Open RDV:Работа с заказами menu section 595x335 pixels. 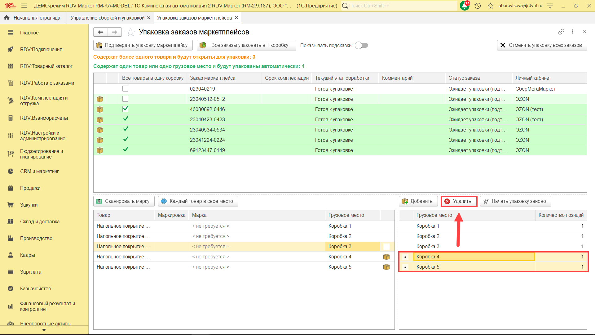[47, 83]
